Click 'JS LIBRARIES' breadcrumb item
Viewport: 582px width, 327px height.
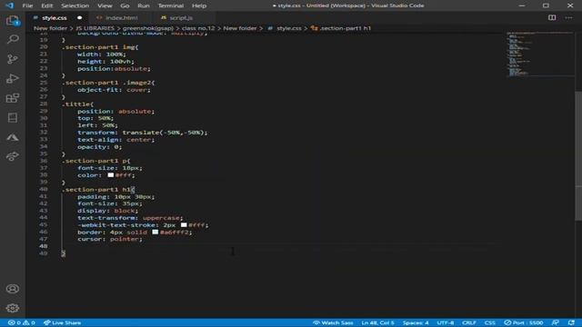point(95,28)
